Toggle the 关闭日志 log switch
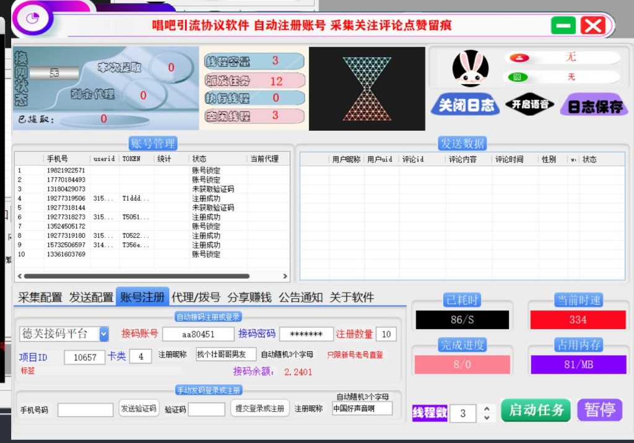This screenshot has width=634, height=443. pos(466,105)
